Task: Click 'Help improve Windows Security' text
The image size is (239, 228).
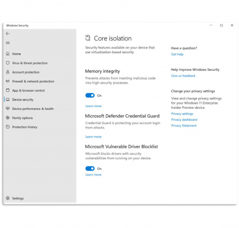Action: pyautogui.click(x=195, y=70)
